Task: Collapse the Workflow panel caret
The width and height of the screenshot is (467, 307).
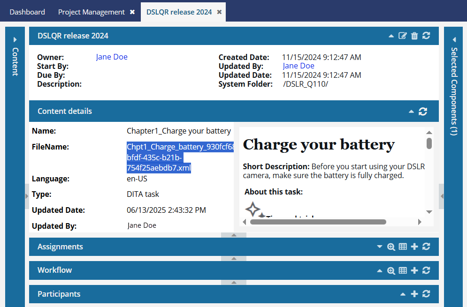Action: (379, 270)
